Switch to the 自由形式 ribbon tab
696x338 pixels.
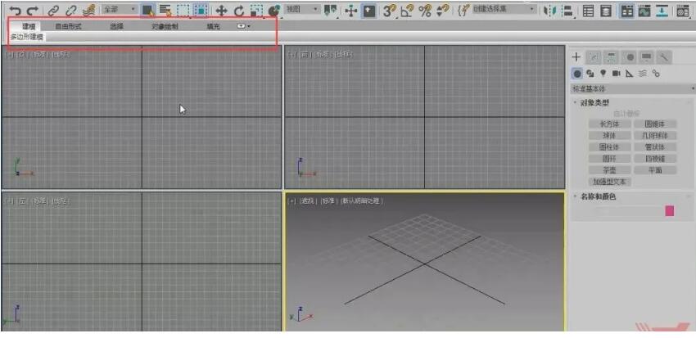coord(68,26)
